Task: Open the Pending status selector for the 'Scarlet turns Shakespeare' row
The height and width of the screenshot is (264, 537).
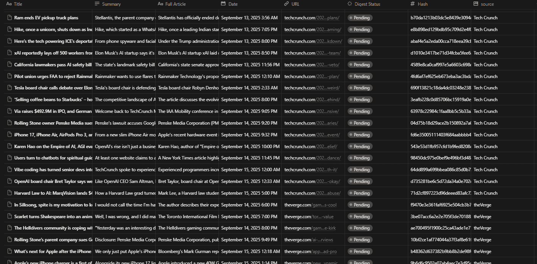Action: coord(360,217)
